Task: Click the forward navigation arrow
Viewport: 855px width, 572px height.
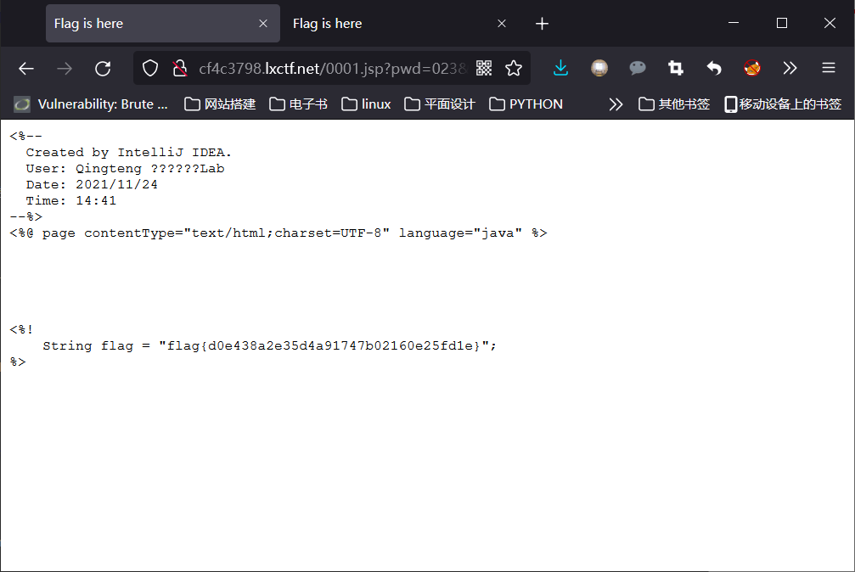Action: [65, 69]
